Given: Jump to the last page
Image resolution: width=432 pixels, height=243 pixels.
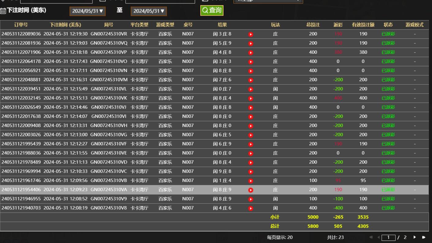Looking at the screenshot, I should point(424,237).
